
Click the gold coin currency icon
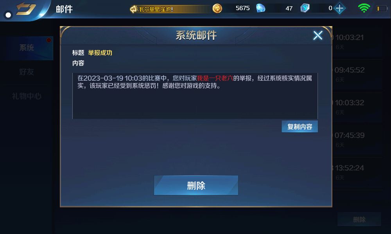coord(217,9)
